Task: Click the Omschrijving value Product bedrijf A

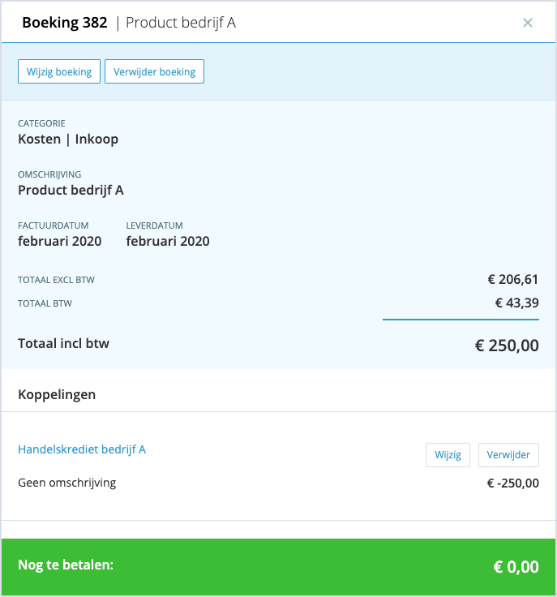Action: 71,190
